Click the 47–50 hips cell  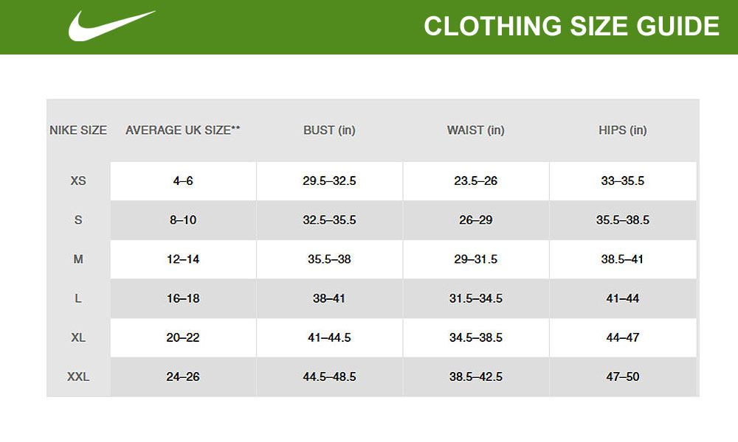tap(623, 376)
